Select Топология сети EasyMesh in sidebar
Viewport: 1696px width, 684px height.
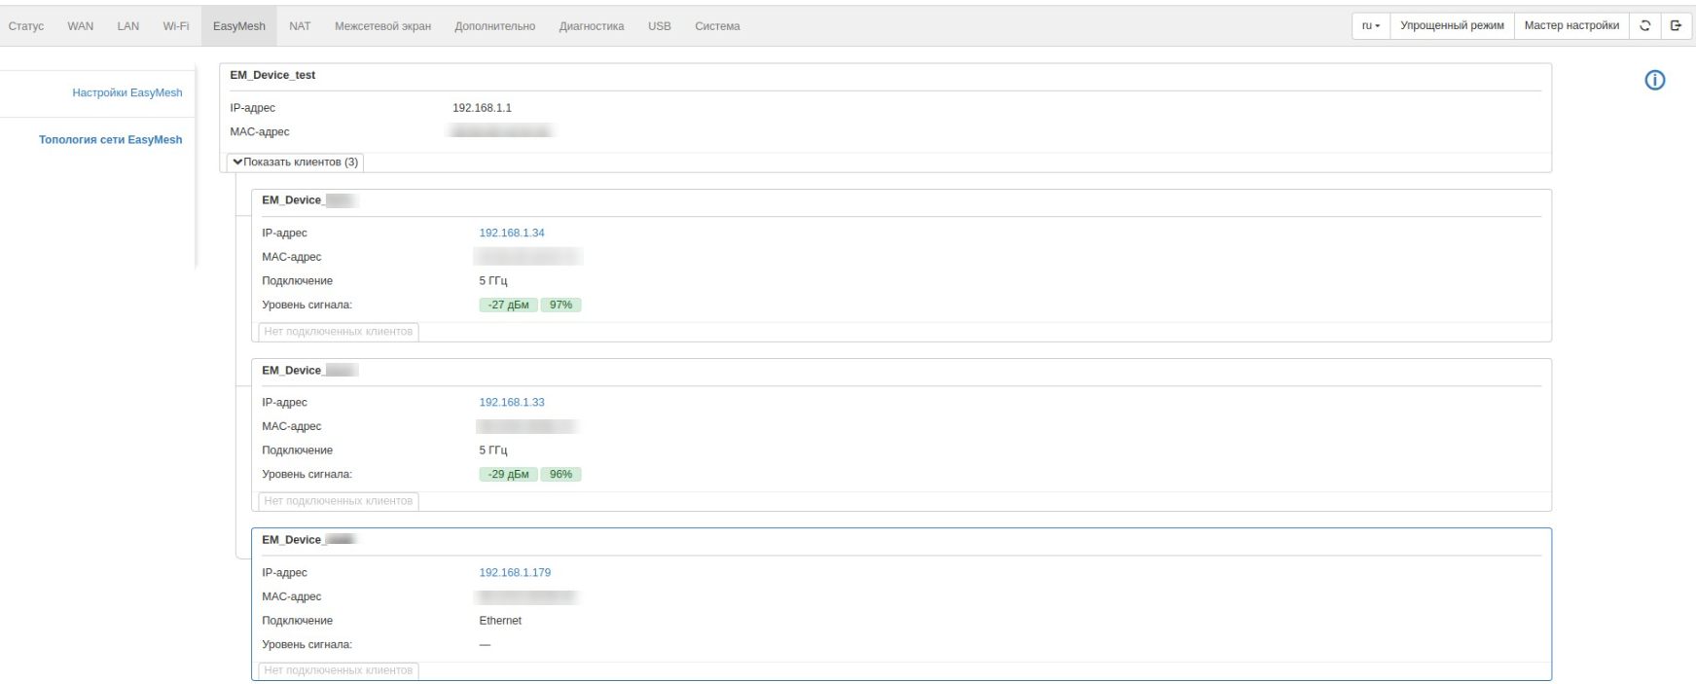coord(111,140)
